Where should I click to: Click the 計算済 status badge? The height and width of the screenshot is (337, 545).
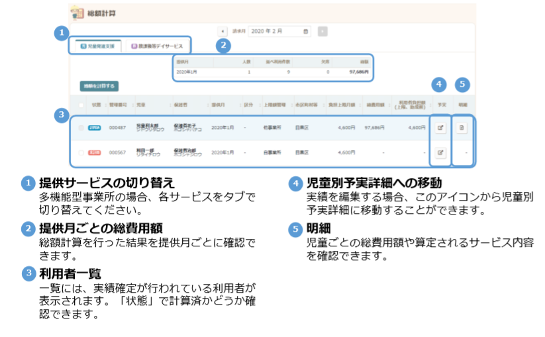coord(94,128)
